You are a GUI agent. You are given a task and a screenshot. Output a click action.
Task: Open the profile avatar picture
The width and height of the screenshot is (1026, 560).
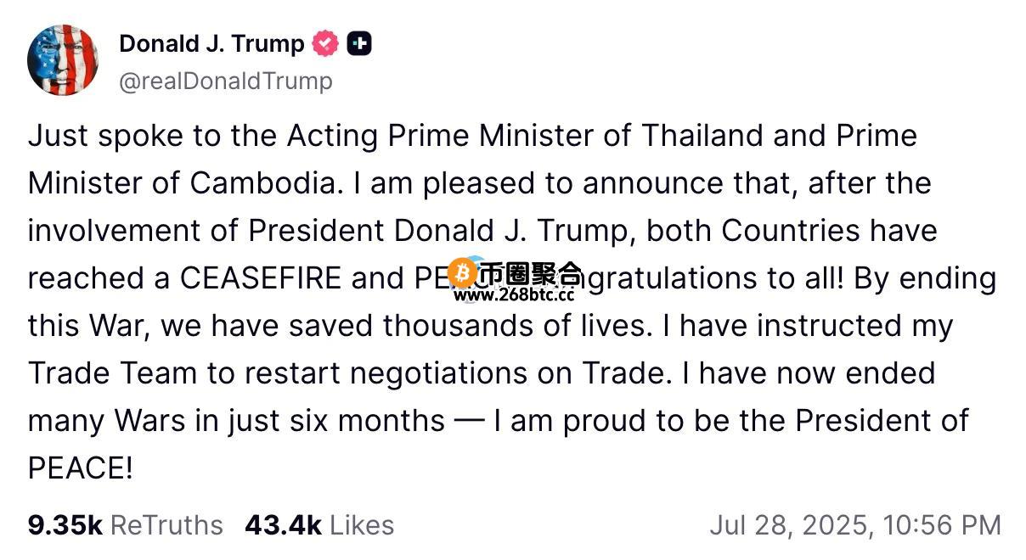[62, 60]
